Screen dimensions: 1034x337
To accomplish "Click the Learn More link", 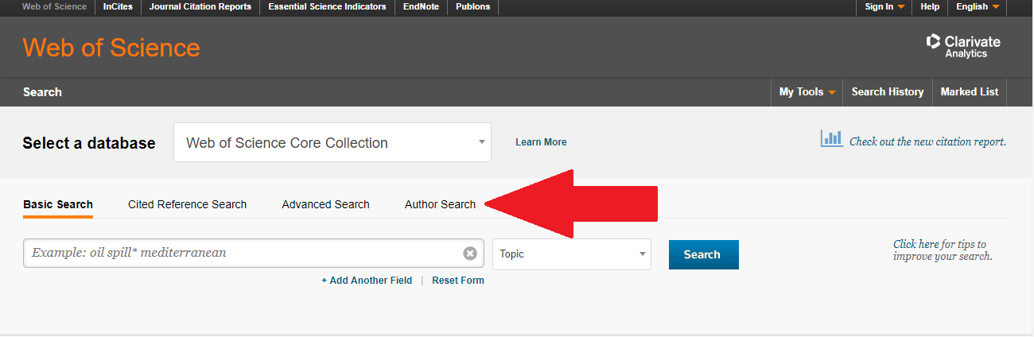I will [x=541, y=142].
